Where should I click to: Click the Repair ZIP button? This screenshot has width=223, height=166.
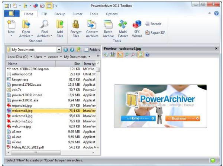point(155,33)
